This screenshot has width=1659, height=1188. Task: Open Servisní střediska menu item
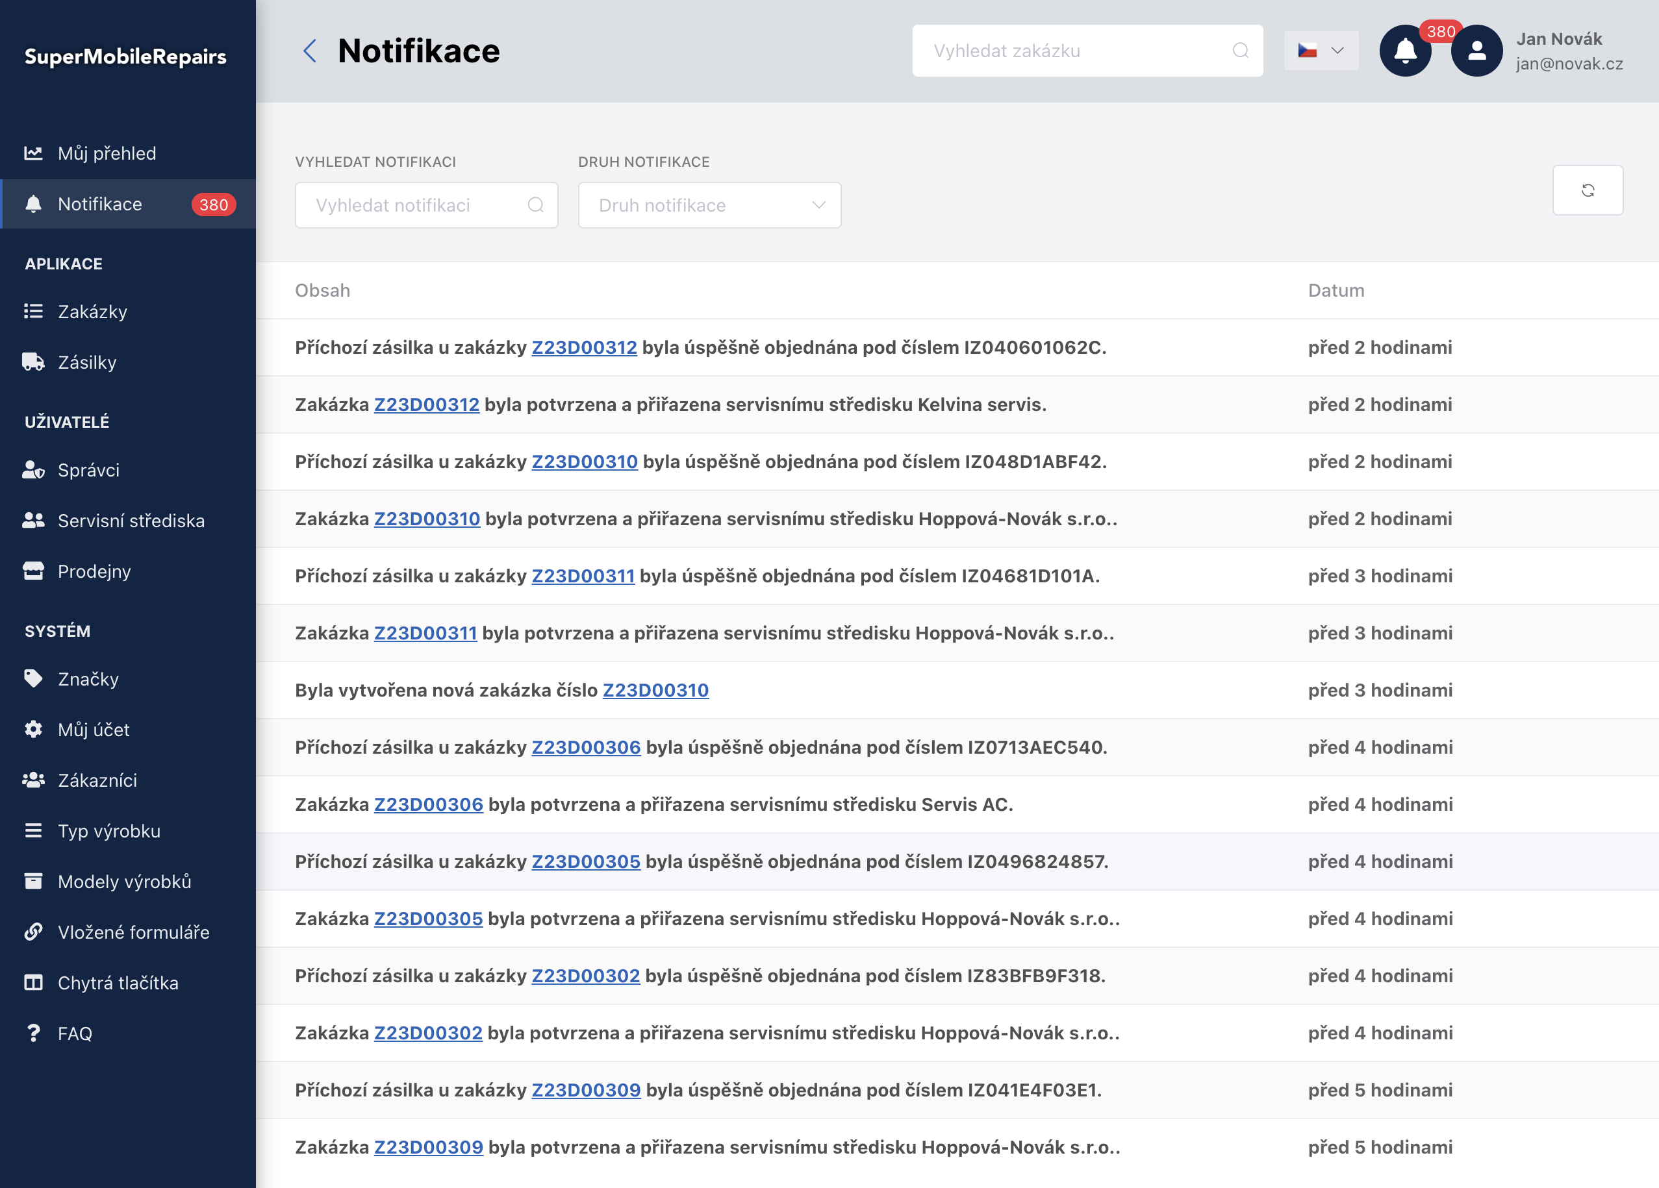pos(128,521)
